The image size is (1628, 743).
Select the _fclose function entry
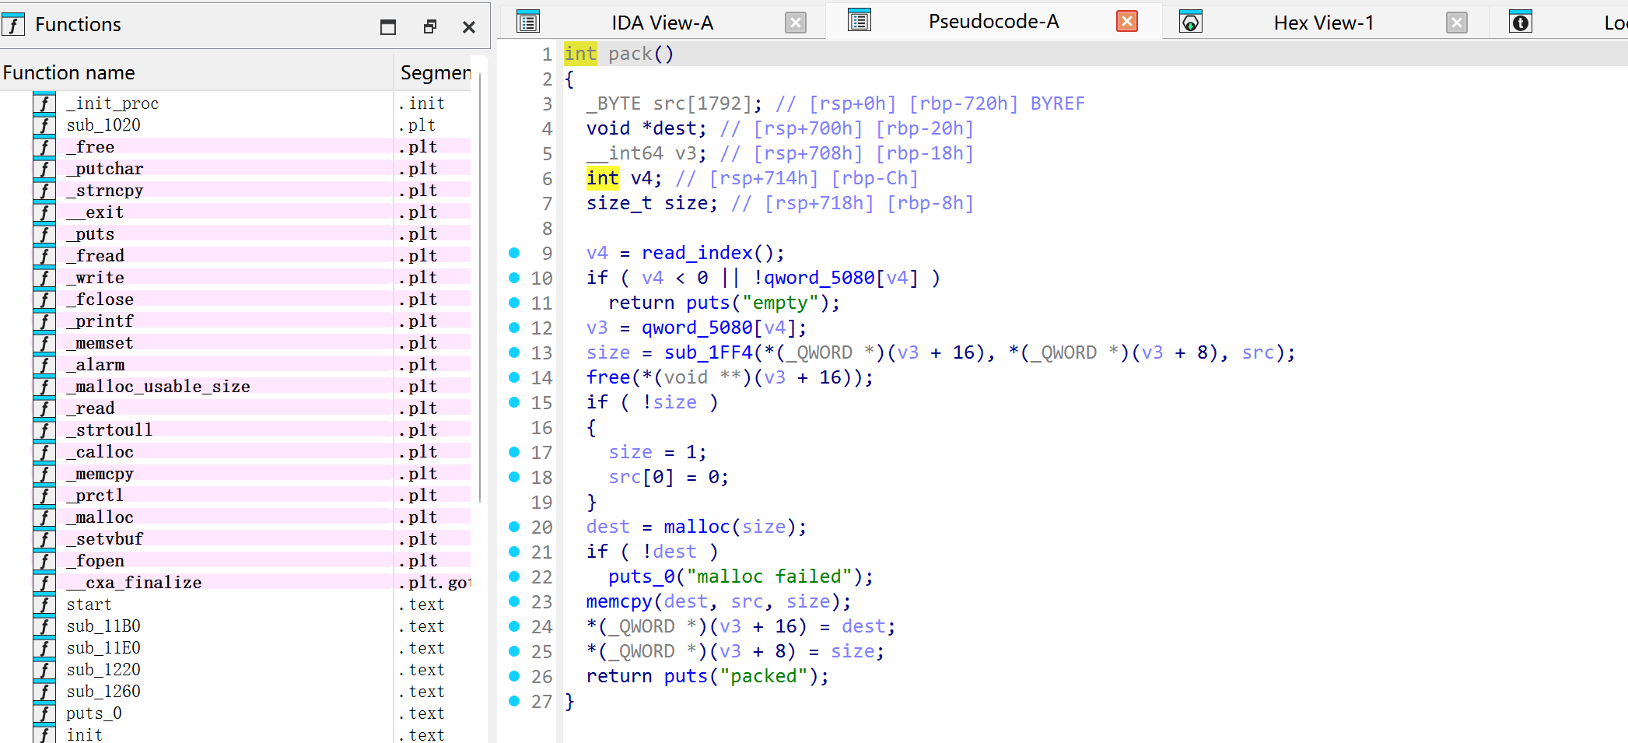(236, 299)
